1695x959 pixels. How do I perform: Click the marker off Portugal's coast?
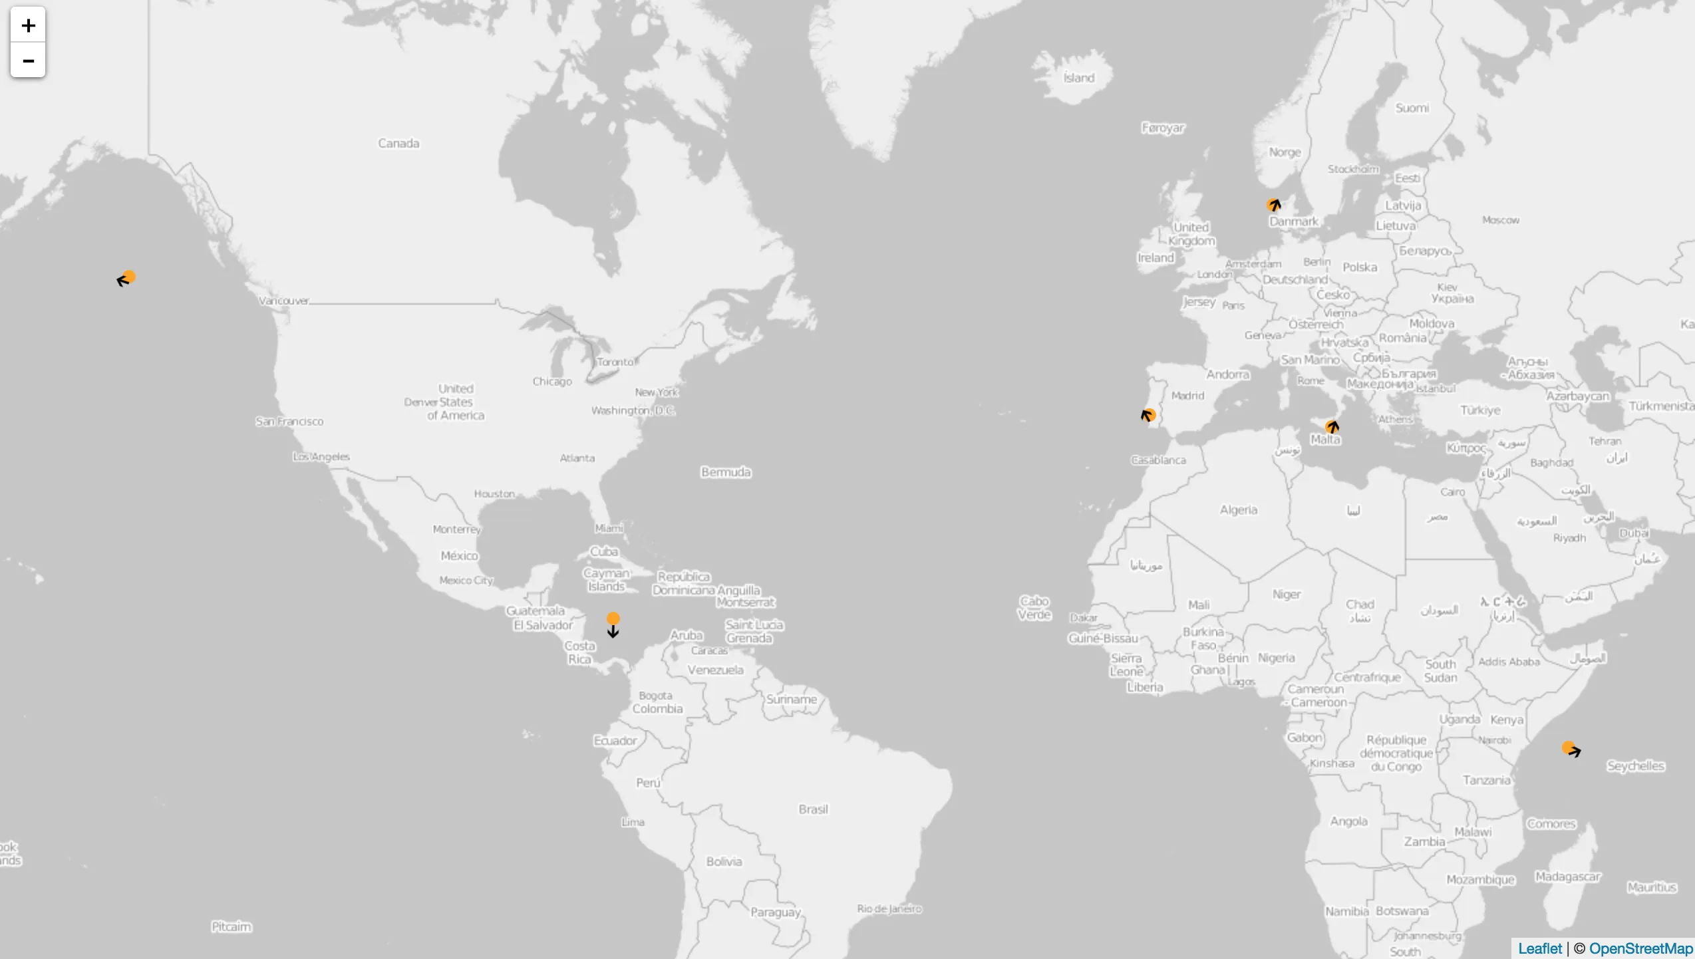[1149, 416]
